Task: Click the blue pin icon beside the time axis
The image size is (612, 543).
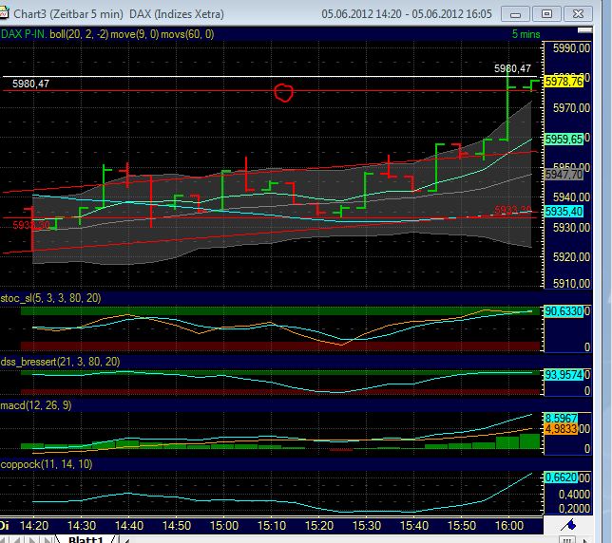Action: [x=568, y=525]
